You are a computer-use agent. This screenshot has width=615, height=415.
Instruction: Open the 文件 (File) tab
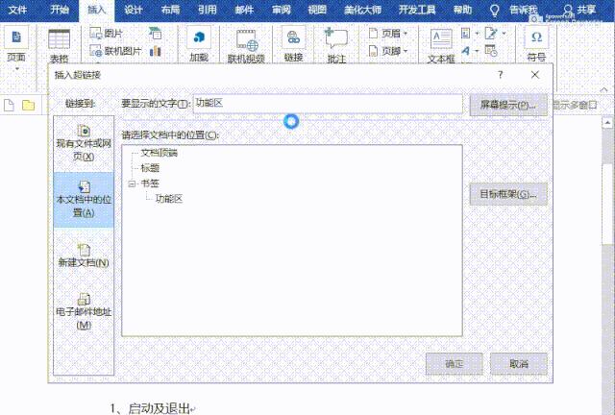(17, 10)
